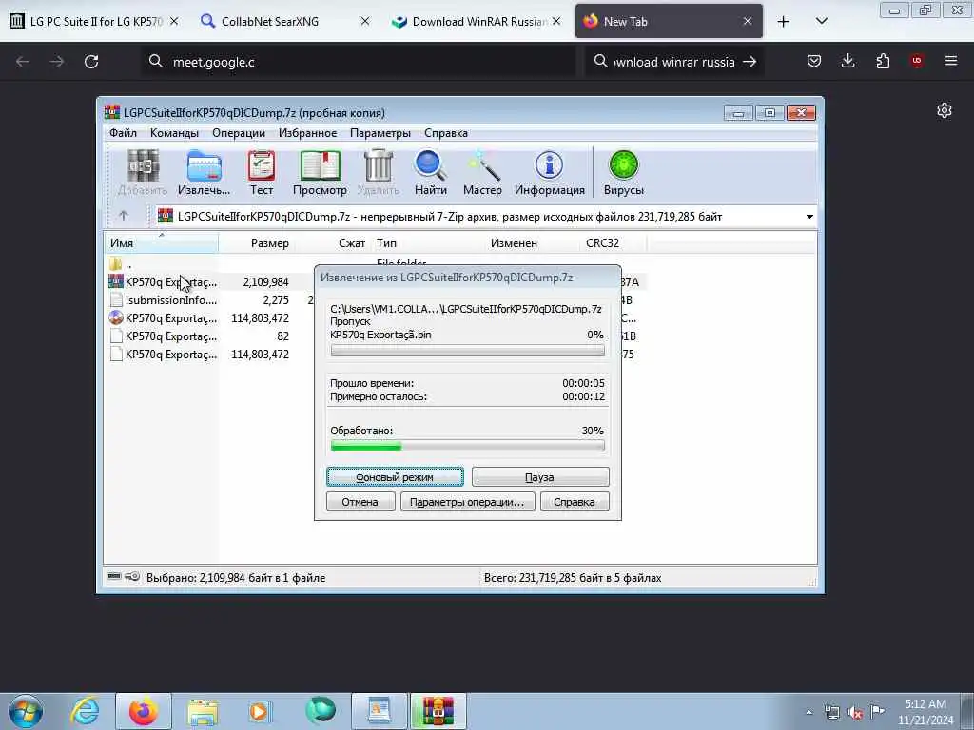Open a new Firefox tab with plus
974x730 pixels.
click(784, 21)
